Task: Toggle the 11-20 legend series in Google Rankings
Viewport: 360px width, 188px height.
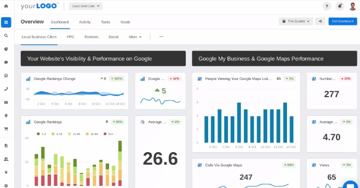Action: (74, 134)
